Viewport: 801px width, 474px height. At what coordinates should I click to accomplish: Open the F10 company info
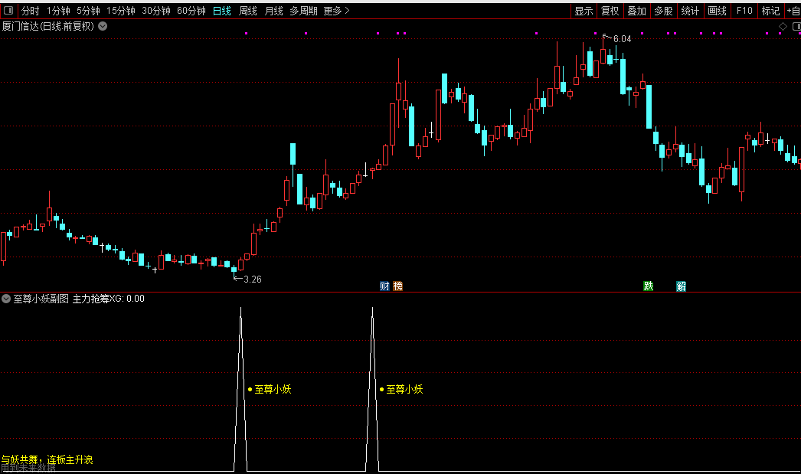pos(744,11)
